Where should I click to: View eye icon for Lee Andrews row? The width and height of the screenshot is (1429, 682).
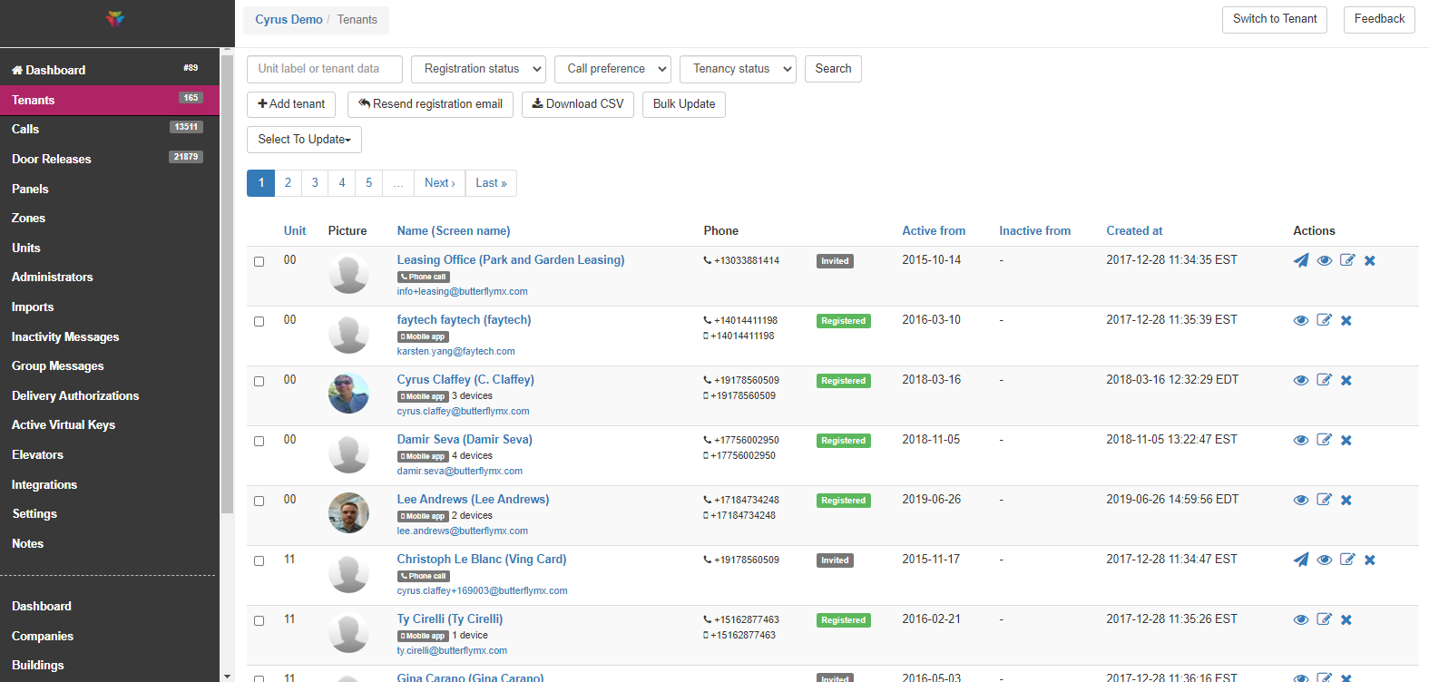point(1301,501)
